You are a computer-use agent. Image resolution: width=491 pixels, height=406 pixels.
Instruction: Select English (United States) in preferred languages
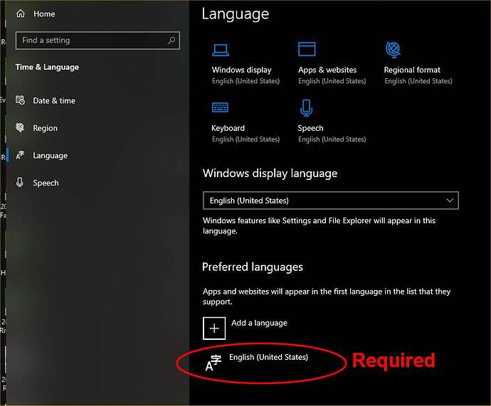coord(268,357)
